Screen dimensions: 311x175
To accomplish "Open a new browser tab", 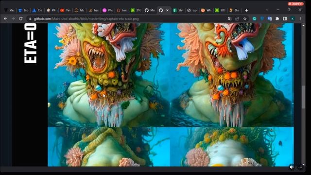I will click(246, 10).
